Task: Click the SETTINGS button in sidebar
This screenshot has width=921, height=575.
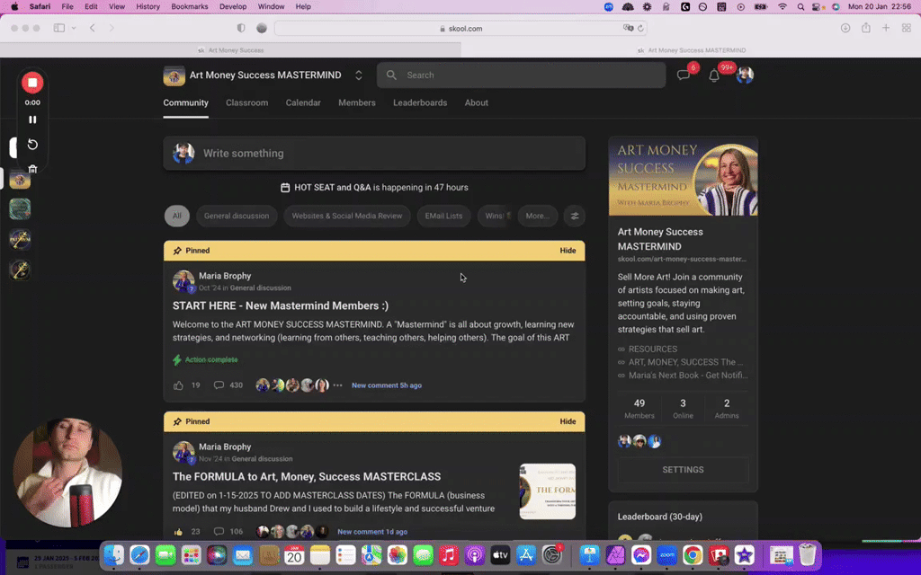Action: [684, 470]
